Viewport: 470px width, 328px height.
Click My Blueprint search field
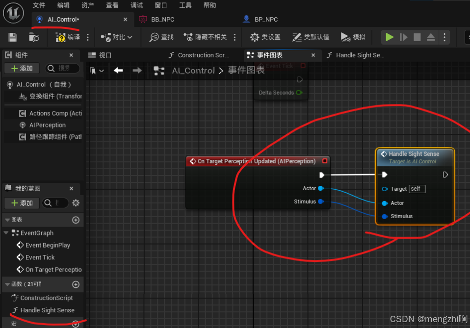click(55, 203)
